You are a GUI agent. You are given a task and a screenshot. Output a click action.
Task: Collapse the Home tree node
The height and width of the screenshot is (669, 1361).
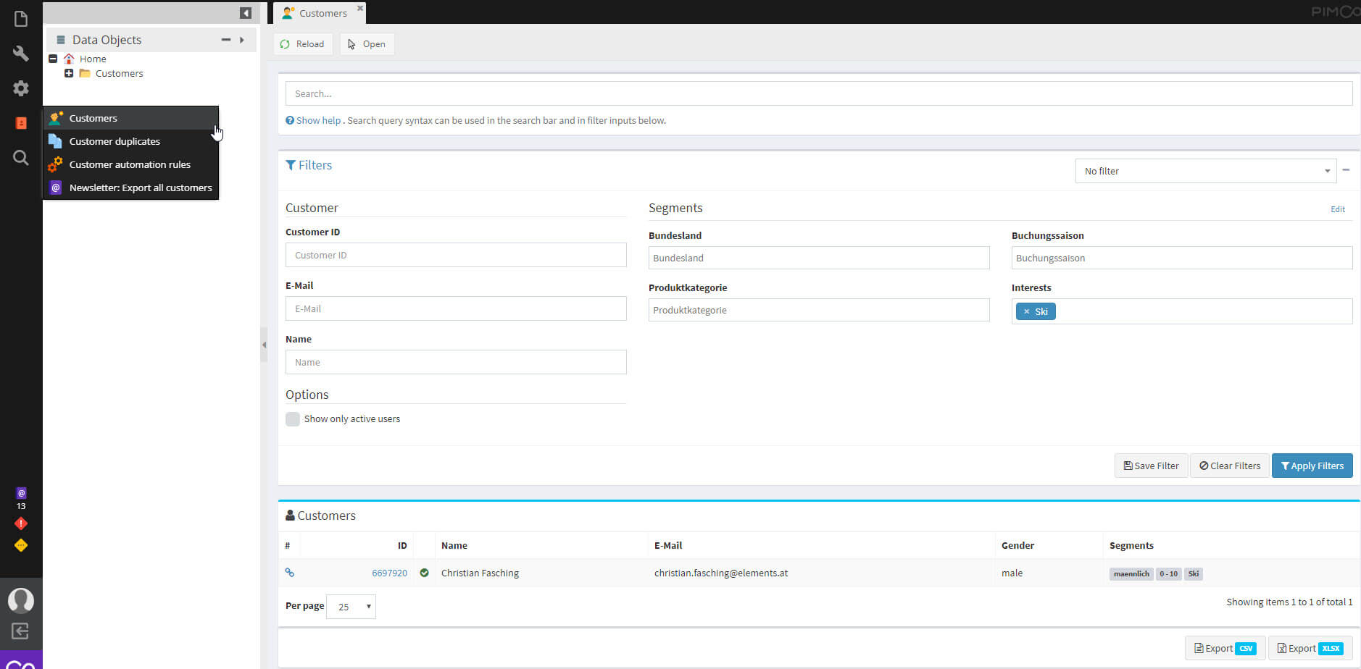[x=53, y=59]
